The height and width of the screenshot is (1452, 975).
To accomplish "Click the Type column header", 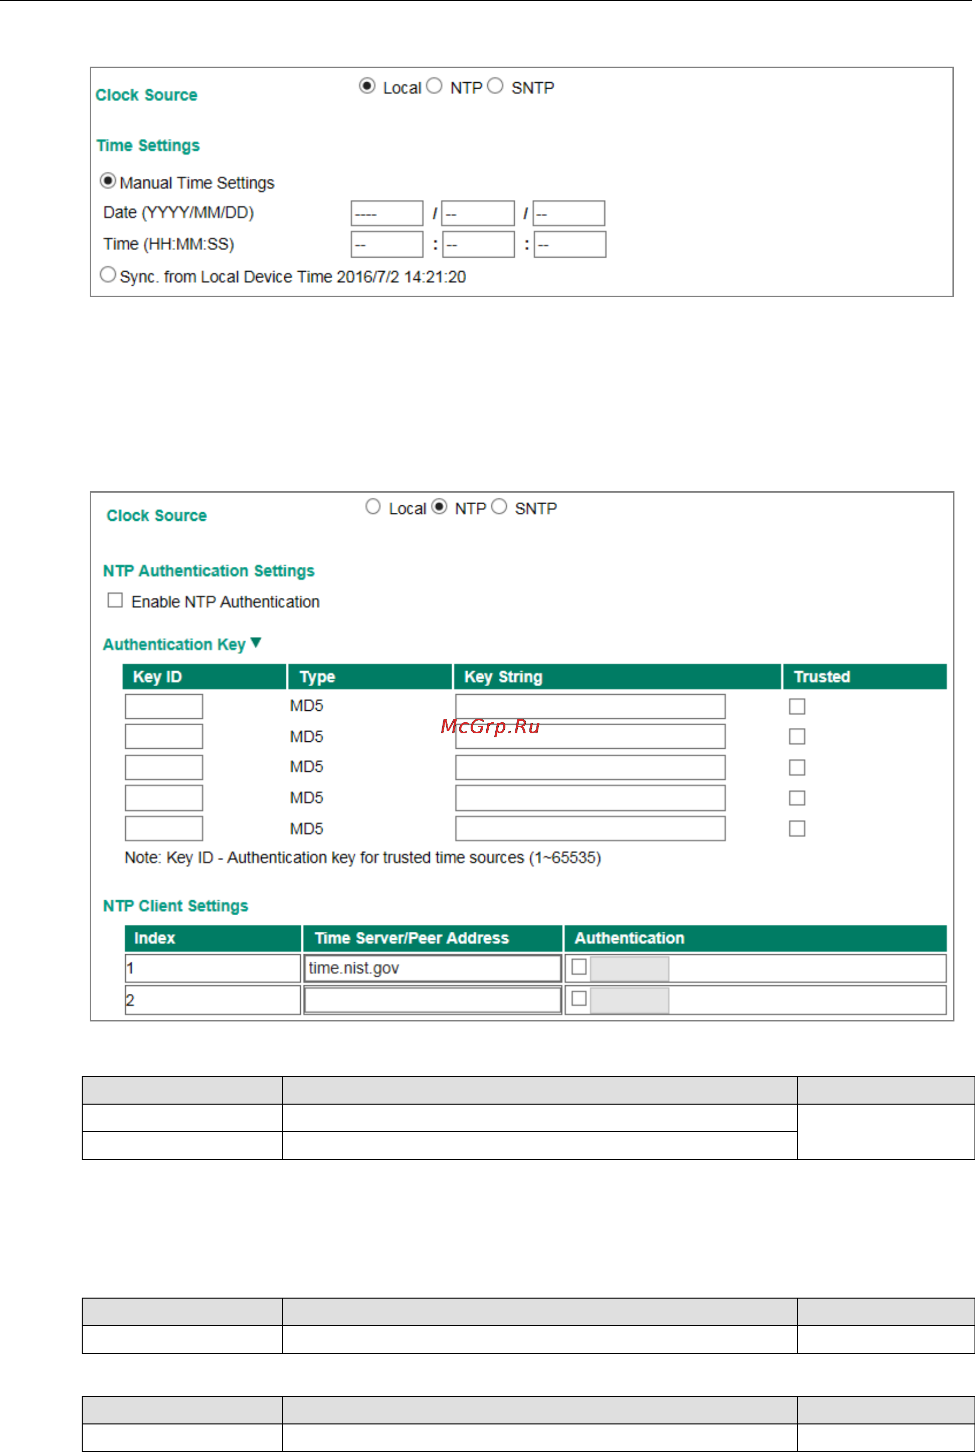I will tap(370, 677).
